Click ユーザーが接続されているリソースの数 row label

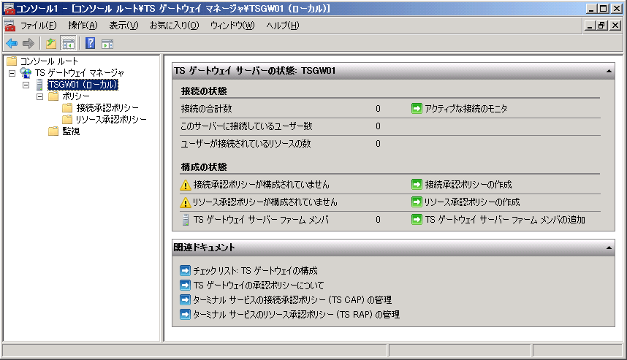pyautogui.click(x=246, y=144)
